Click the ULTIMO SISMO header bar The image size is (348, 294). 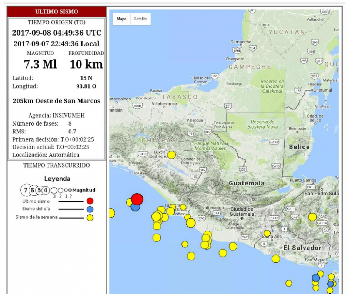(57, 11)
